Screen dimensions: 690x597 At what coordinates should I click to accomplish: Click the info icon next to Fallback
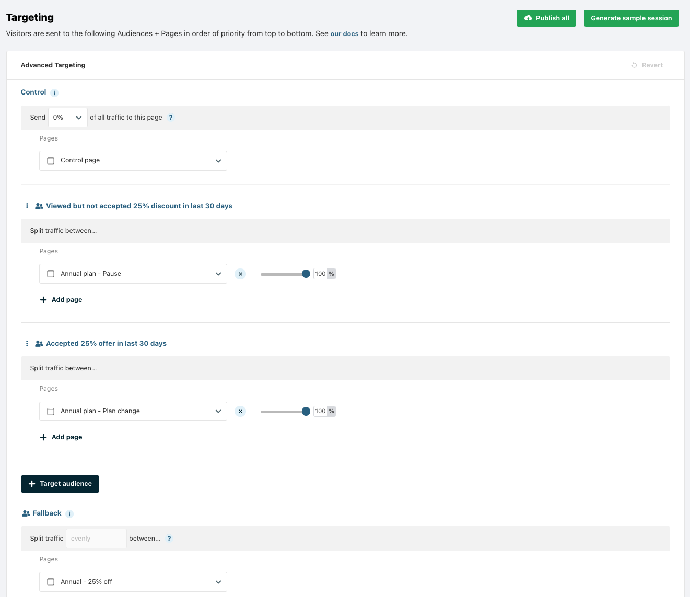(69, 514)
